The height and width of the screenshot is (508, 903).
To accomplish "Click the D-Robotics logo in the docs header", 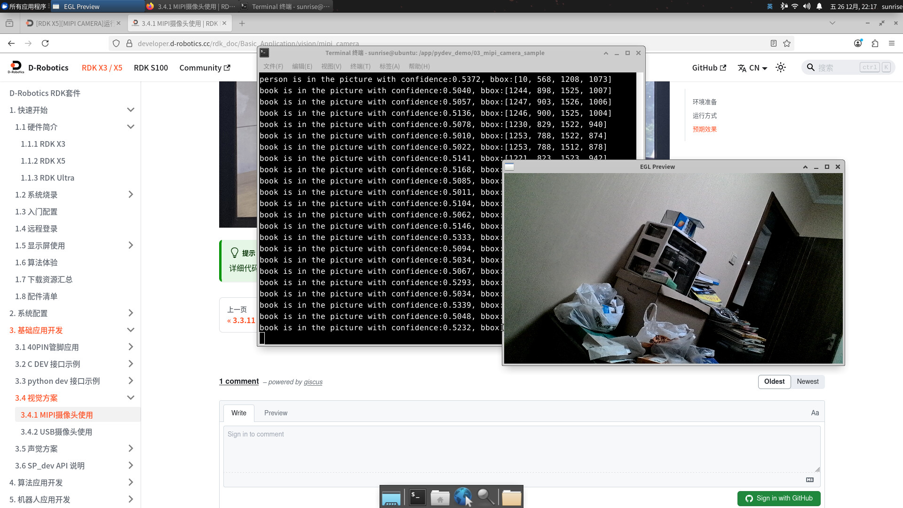I will [x=16, y=67].
